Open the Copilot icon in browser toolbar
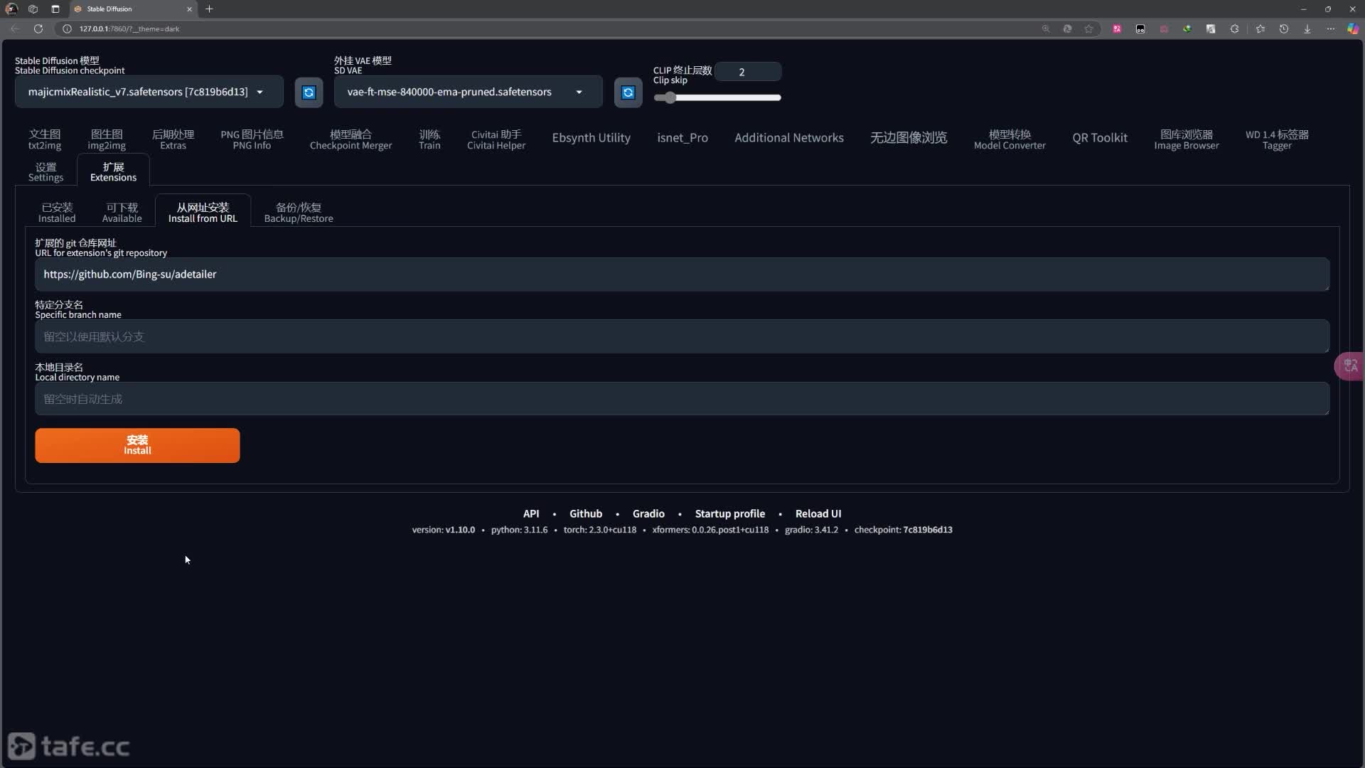The height and width of the screenshot is (768, 1365). tap(1352, 29)
